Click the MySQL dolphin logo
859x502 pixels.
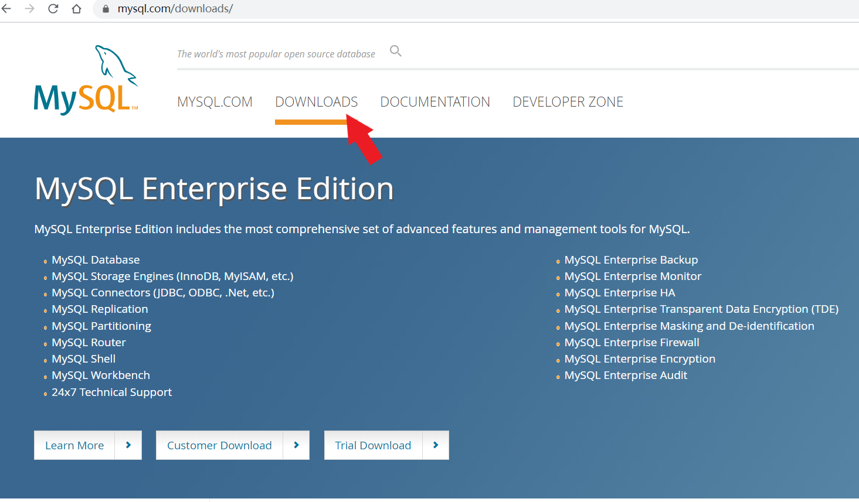pos(85,79)
